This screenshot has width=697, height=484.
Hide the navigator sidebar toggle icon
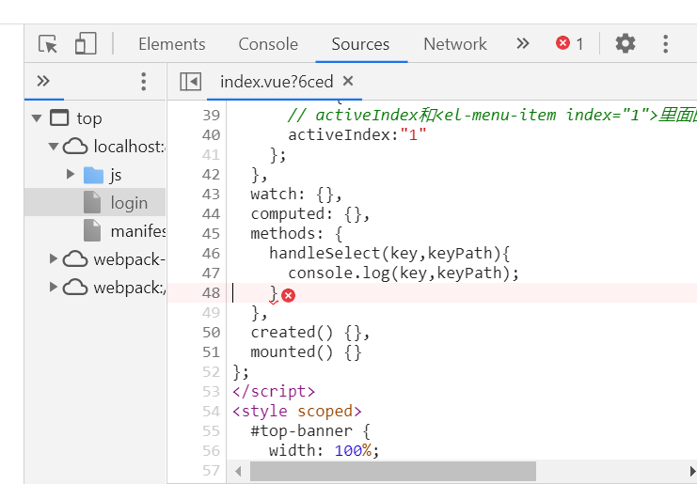click(191, 82)
